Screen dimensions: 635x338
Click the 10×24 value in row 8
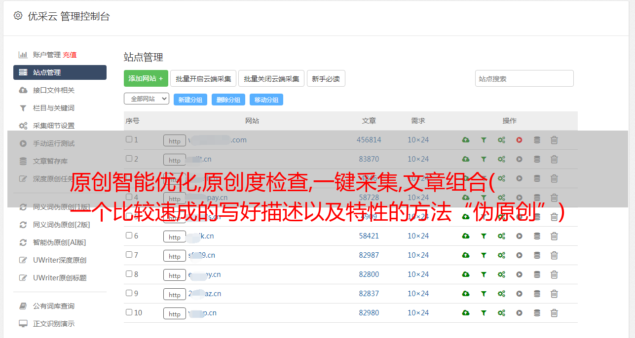(418, 274)
